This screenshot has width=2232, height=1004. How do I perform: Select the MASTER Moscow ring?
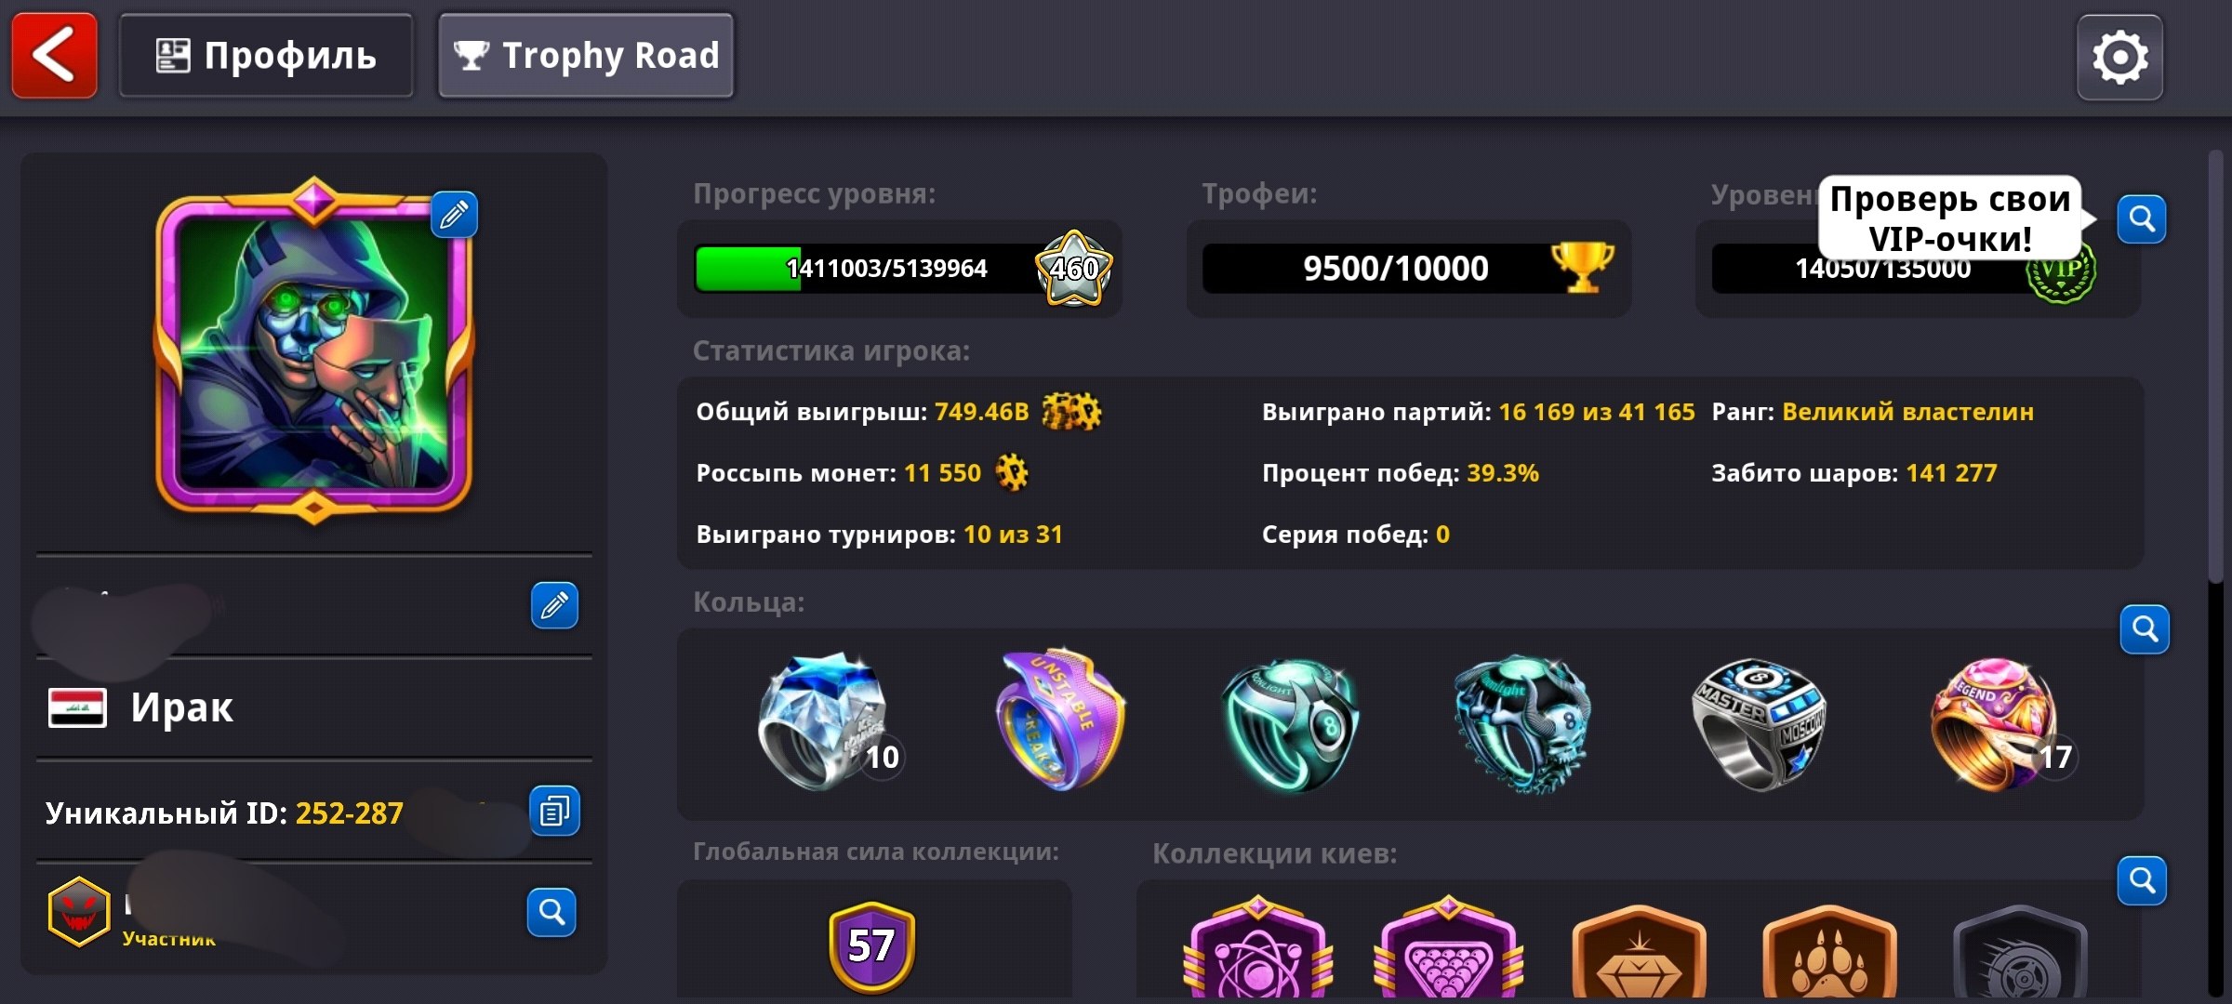coord(1758,723)
